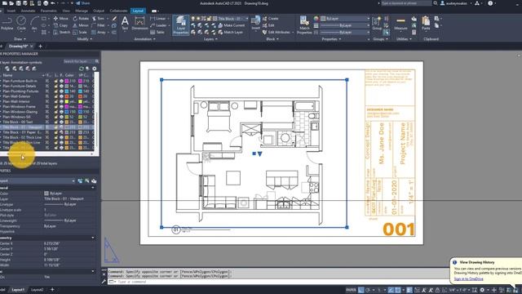522x294 pixels.
Task: Activate the Stretch command
Action: click(62, 33)
